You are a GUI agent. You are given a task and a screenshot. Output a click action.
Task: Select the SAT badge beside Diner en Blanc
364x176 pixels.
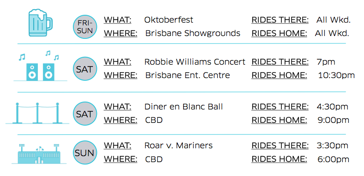(x=85, y=114)
